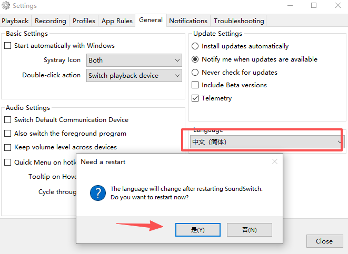Go to the Notifications tab
The height and width of the screenshot is (254, 348).
point(188,21)
